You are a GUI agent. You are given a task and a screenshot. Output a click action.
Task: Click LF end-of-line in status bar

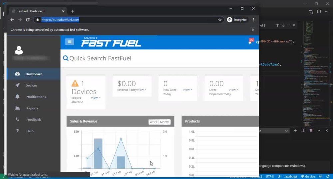tap(279, 176)
